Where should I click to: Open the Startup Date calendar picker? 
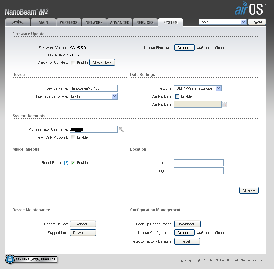pos(224,105)
